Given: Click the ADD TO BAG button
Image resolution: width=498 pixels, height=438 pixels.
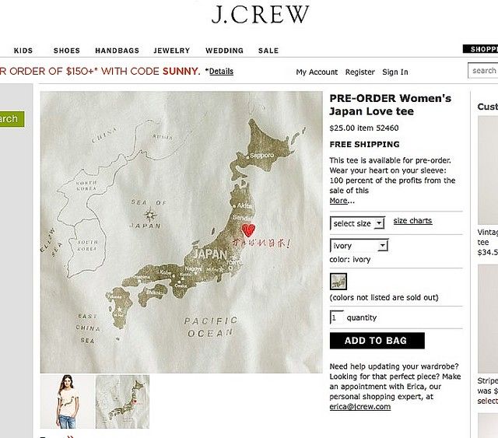Looking at the screenshot, I should coord(377,341).
